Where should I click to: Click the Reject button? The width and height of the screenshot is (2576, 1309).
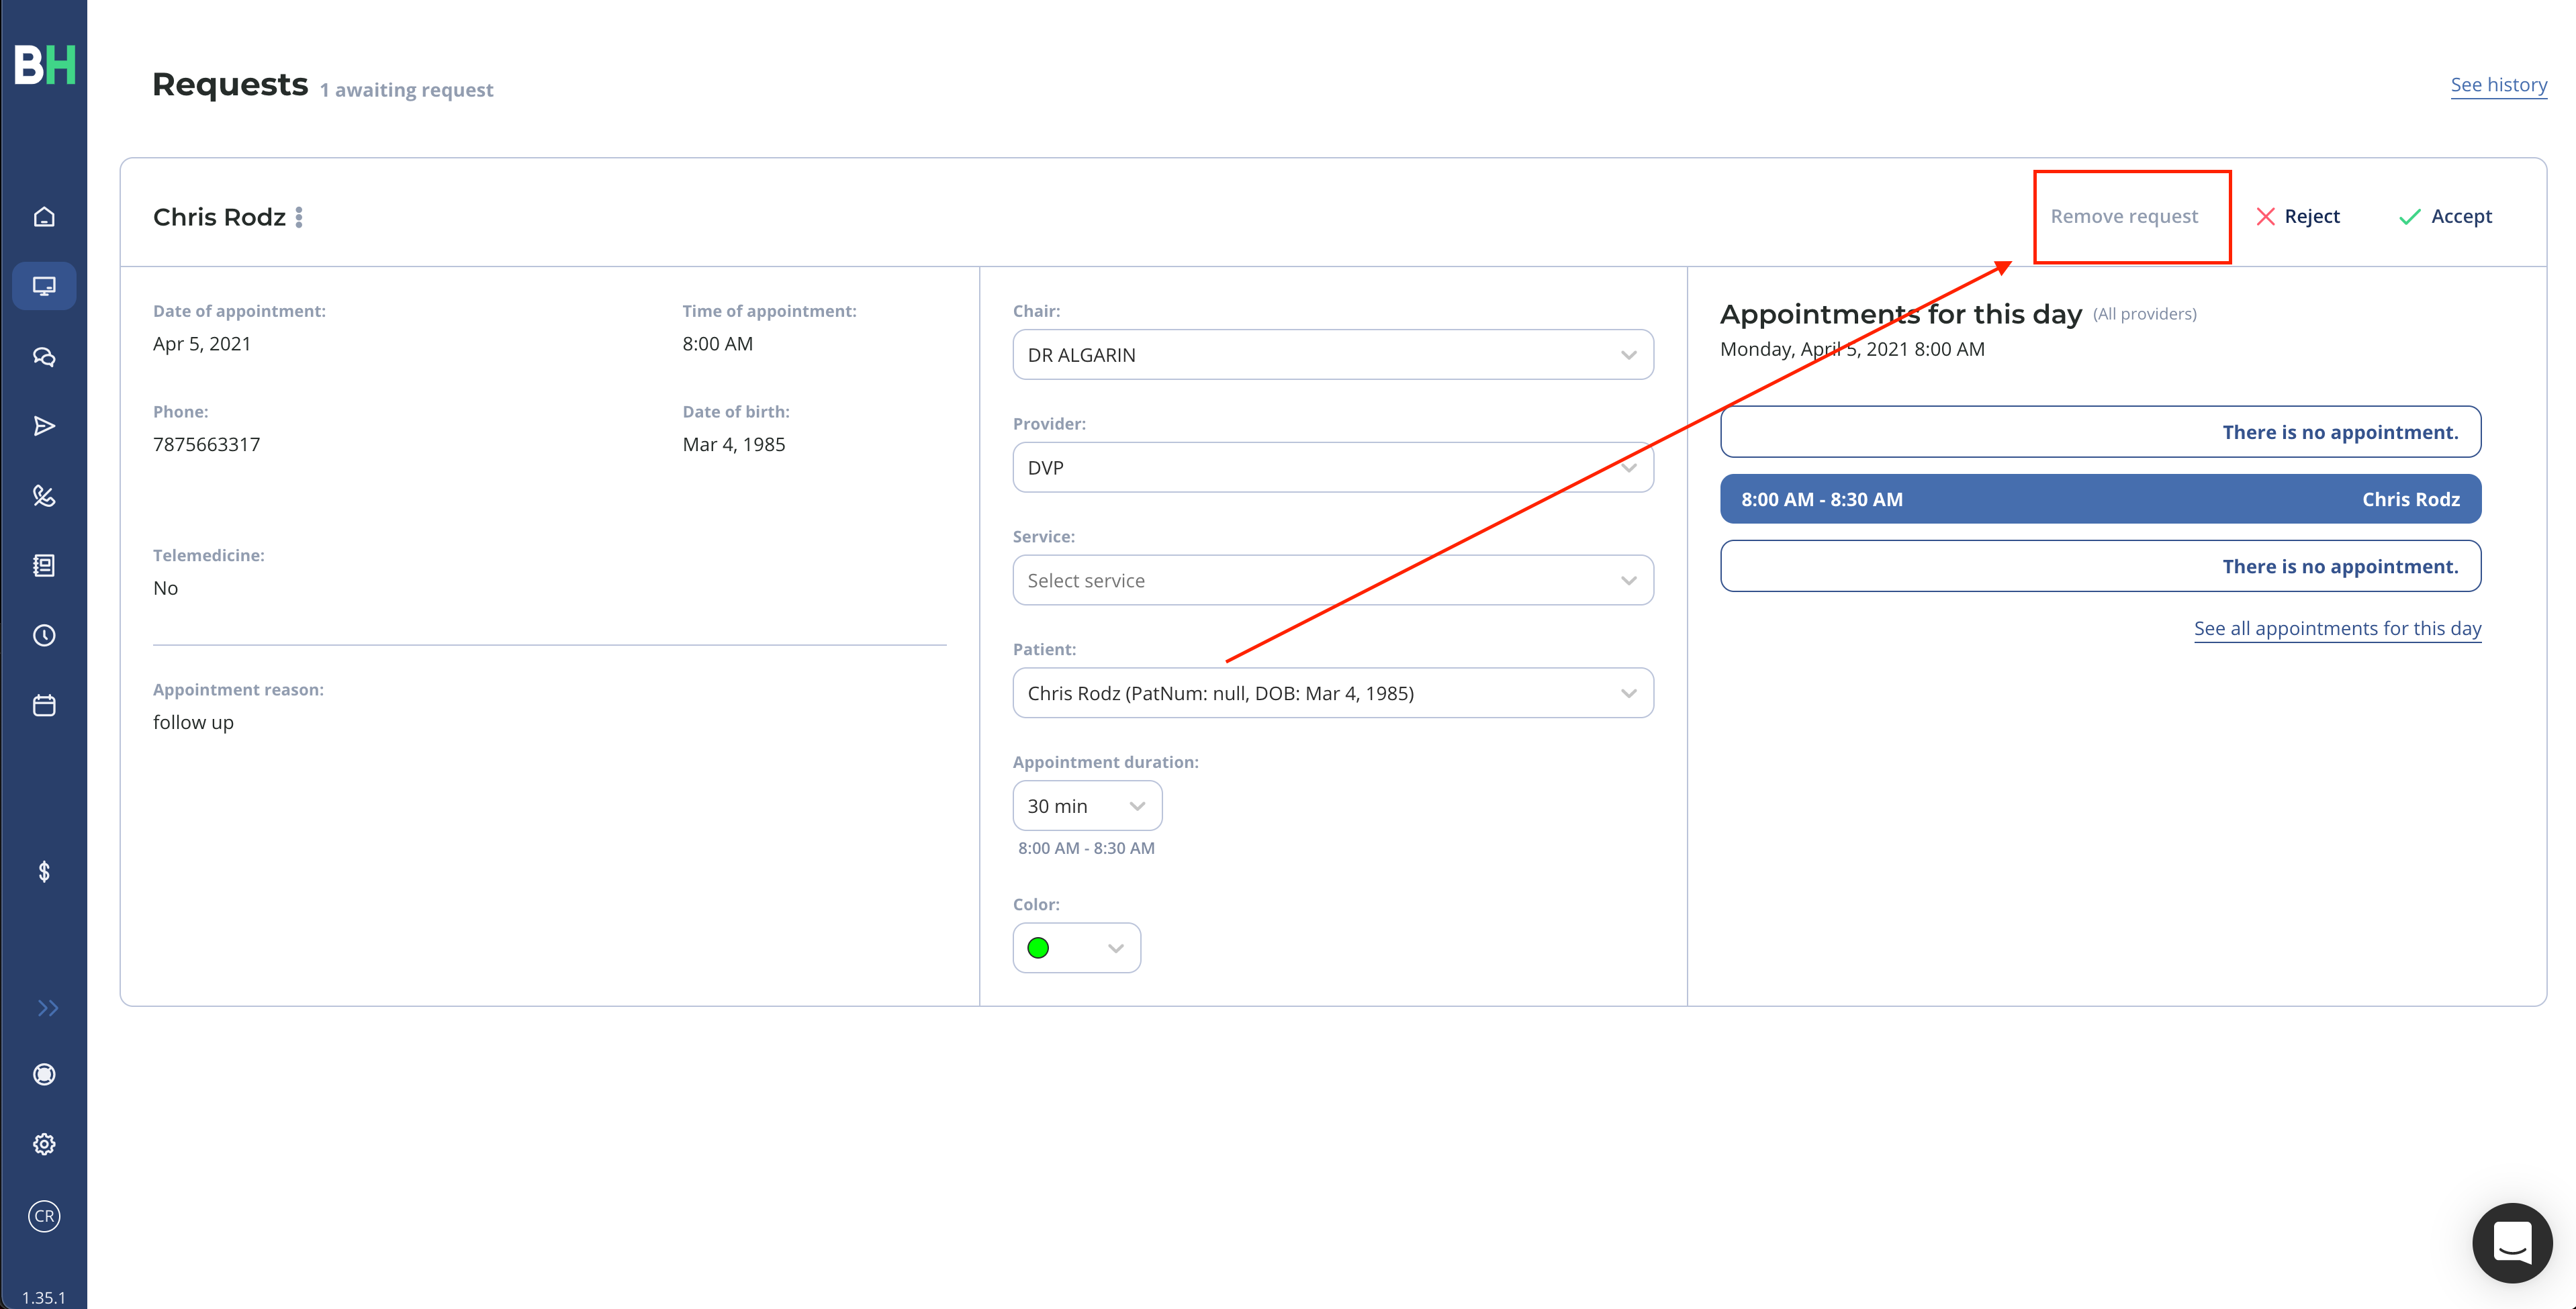click(2298, 216)
